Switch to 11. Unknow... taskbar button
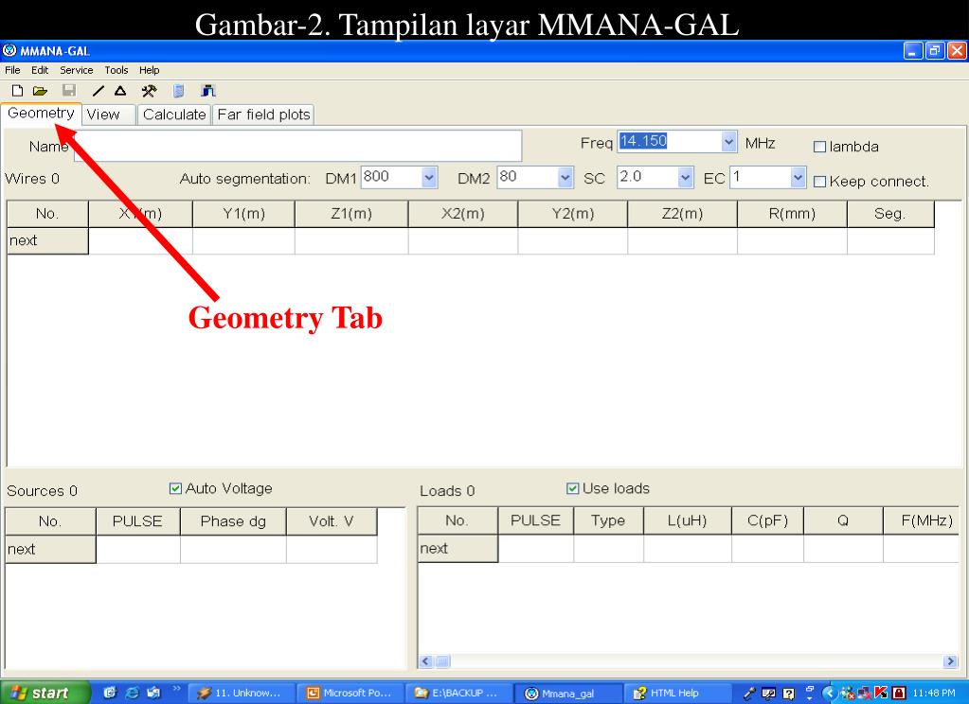The height and width of the screenshot is (704, 969). (242, 693)
